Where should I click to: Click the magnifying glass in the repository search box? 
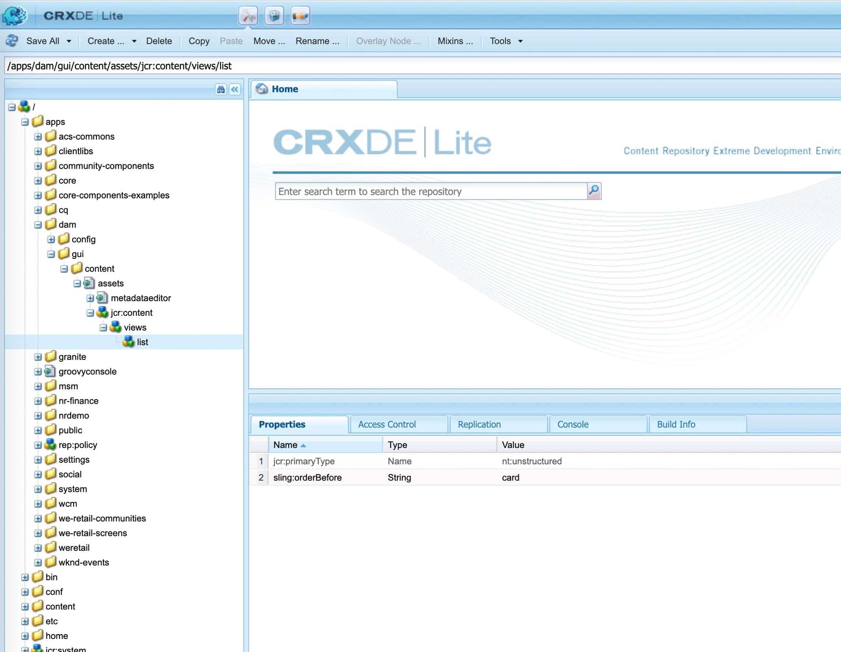pos(594,191)
